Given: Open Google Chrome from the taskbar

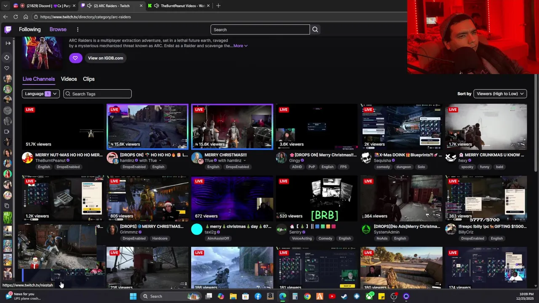Looking at the screenshot, I should coord(307,296).
